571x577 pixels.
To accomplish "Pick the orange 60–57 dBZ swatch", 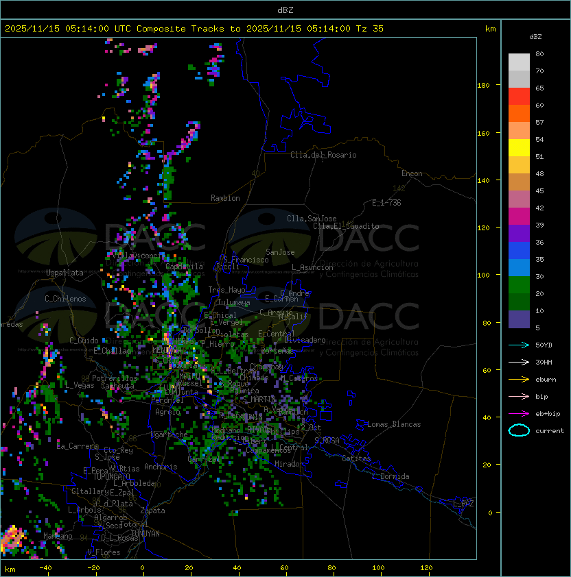I will pyautogui.click(x=519, y=114).
